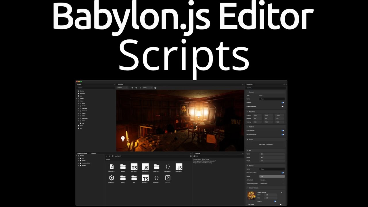Screen dimensions: 368x207
Task: Open the camera dropdown in Preview toolbar
Action: pyautogui.click(x=122, y=88)
